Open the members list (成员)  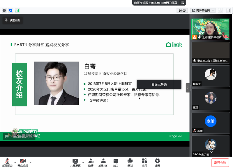point(103,161)
